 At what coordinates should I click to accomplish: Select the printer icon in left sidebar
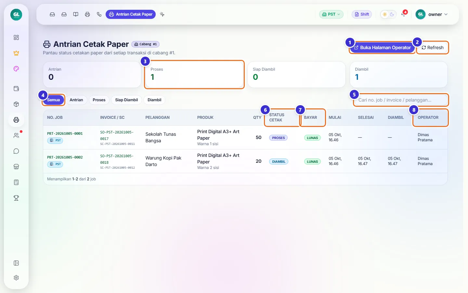pos(16,120)
